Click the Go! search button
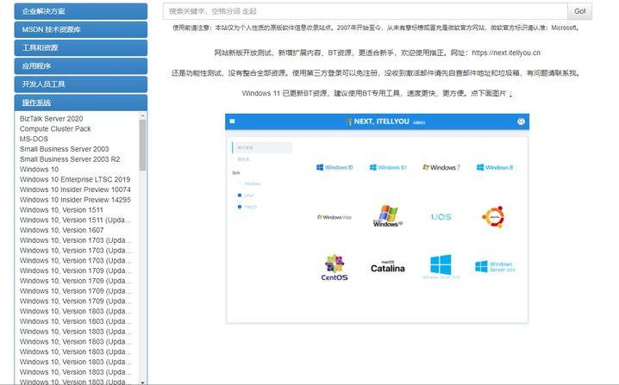619x385 pixels. [579, 11]
